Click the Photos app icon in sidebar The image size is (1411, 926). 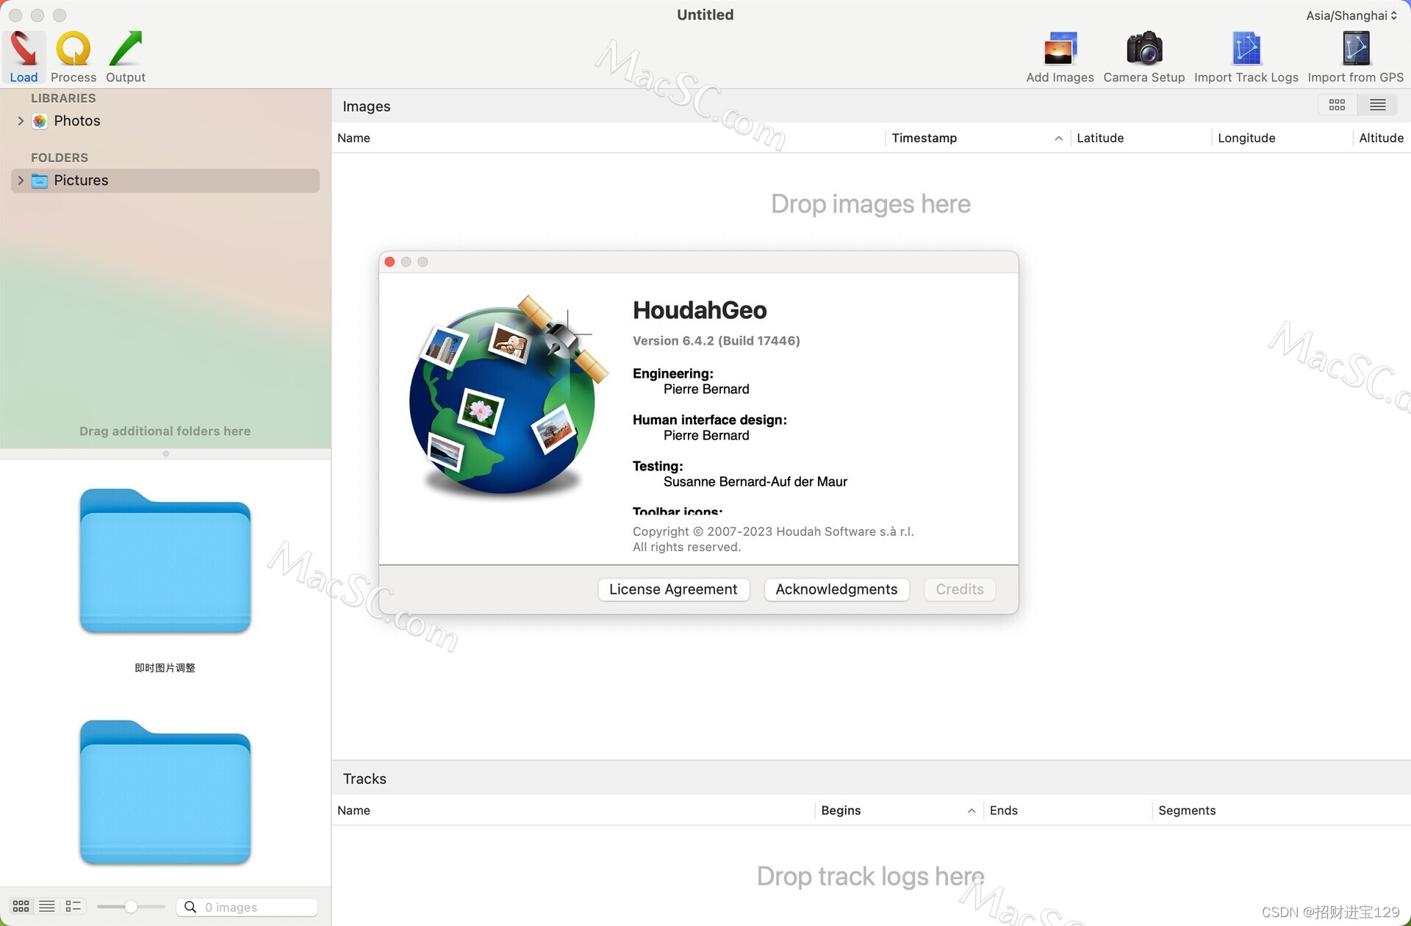40,121
